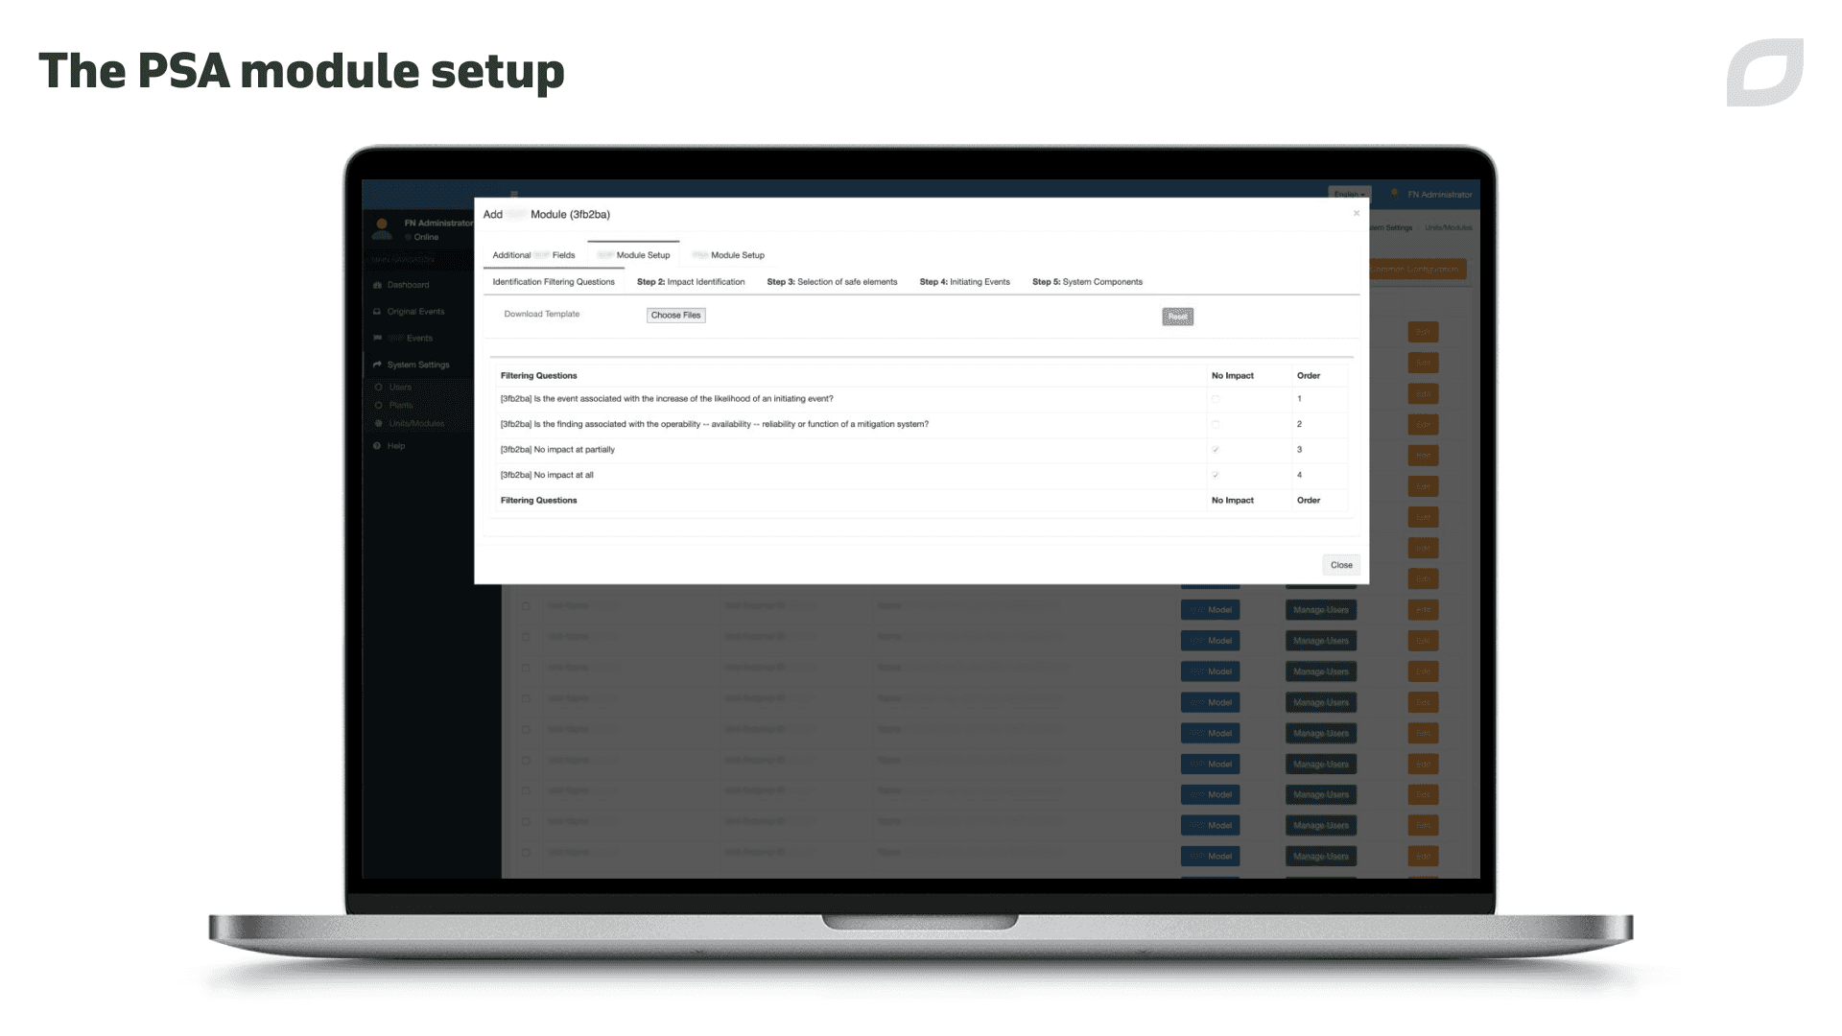1842x1036 pixels.
Task: Open FN Administrator menu in top bar
Action: click(1431, 194)
